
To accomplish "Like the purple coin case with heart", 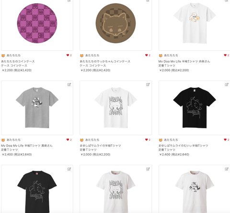I will (68, 55).
